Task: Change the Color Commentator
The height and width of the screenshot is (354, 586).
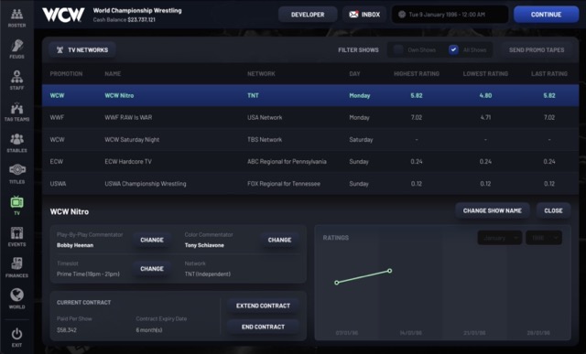Action: click(279, 240)
